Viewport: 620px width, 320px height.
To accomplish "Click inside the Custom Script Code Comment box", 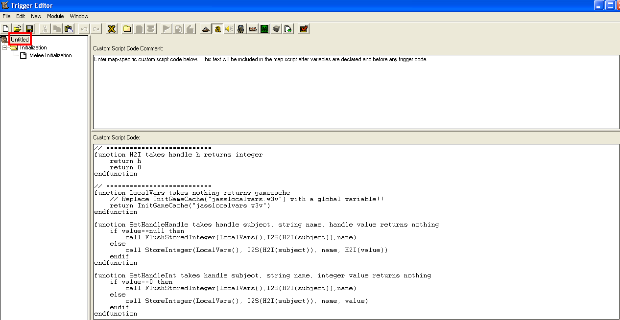I will [x=356, y=93].
